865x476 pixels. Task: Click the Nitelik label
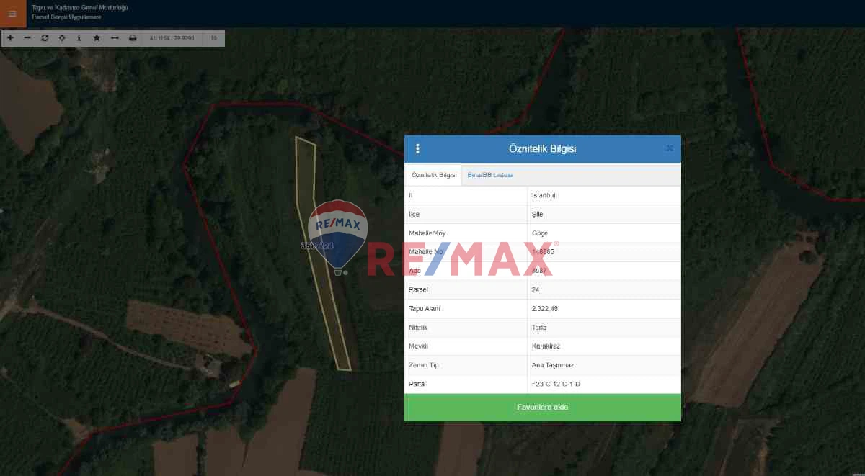(418, 327)
